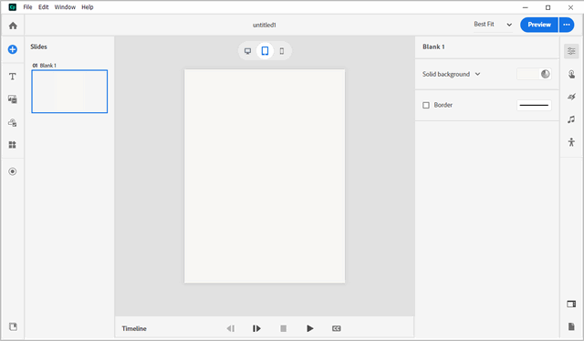Image resolution: width=584 pixels, height=341 pixels.
Task: Select the Text tool
Action: tap(13, 77)
